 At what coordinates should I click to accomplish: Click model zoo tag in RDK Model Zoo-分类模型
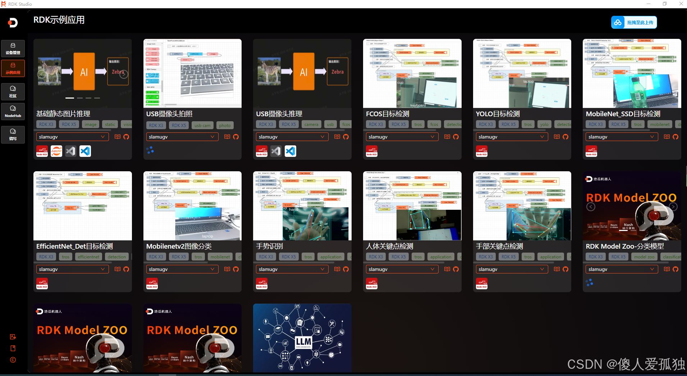coord(644,257)
